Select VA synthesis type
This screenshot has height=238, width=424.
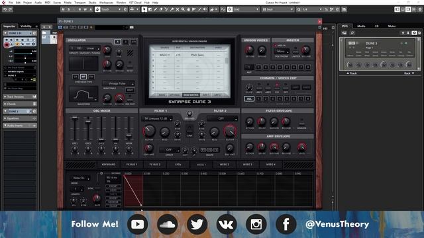point(76,77)
